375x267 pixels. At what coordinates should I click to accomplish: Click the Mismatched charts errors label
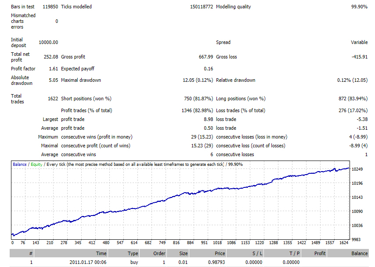tap(23, 21)
